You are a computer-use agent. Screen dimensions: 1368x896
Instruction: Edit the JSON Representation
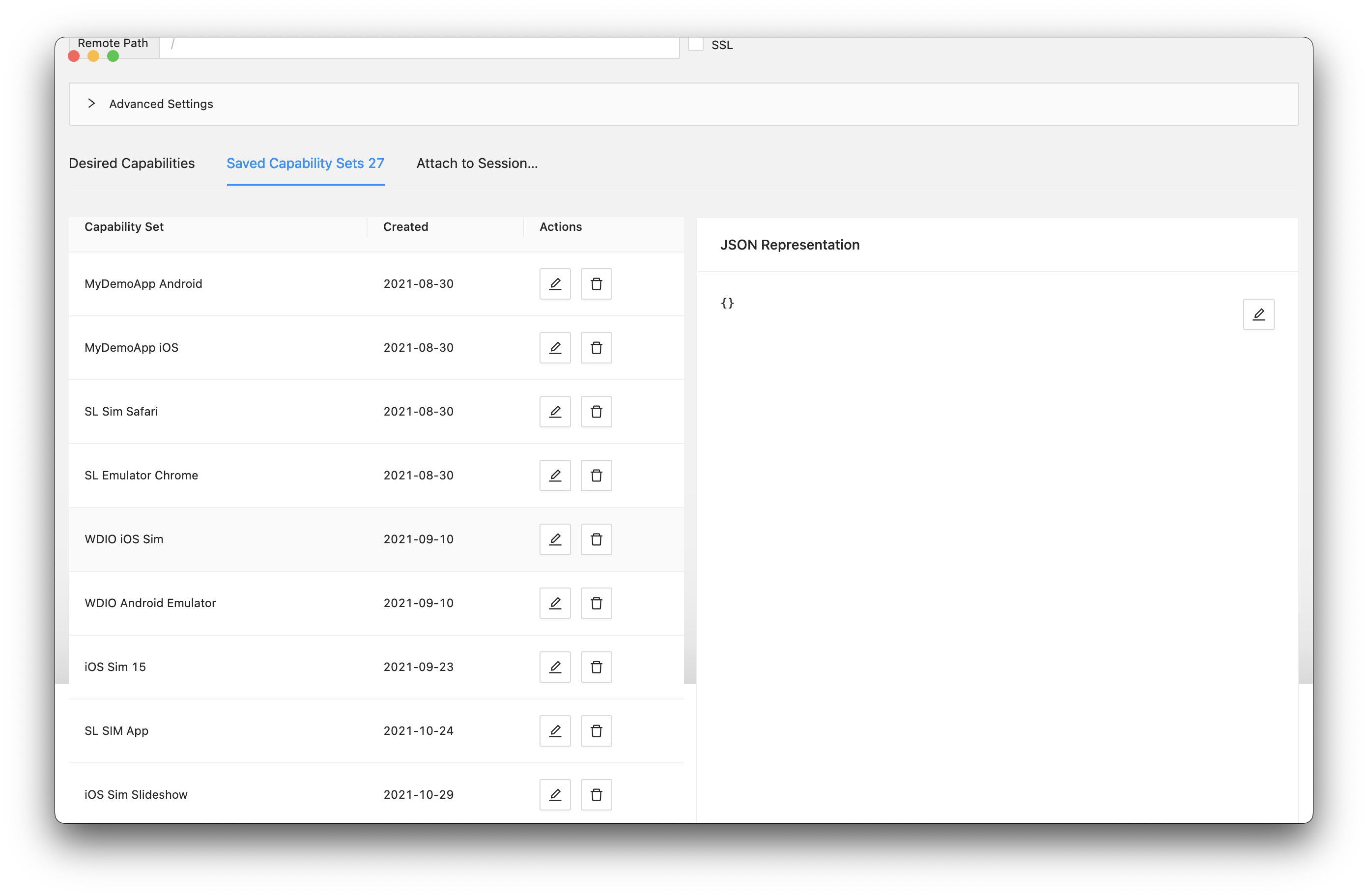(1259, 314)
